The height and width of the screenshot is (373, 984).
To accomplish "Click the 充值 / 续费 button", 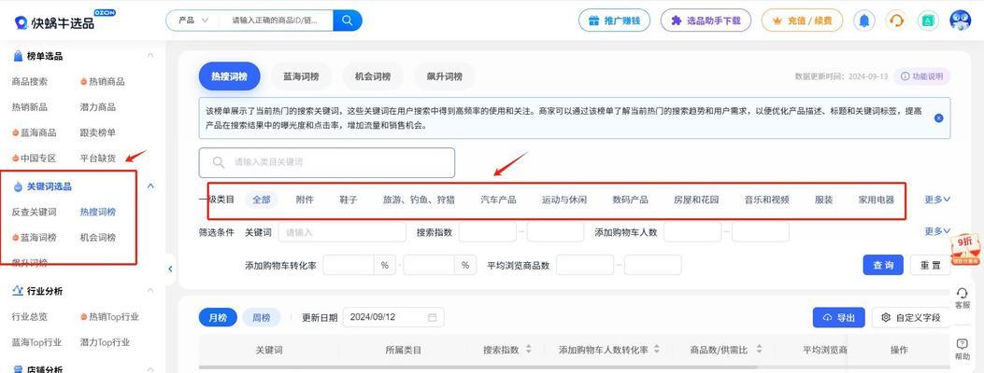I will coord(802,21).
